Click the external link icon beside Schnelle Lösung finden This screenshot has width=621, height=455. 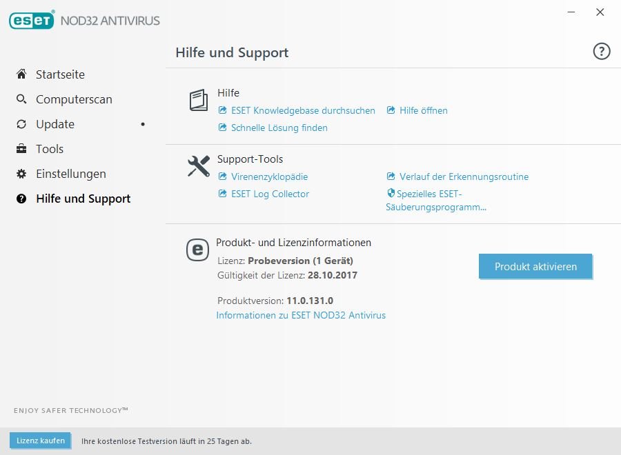(x=223, y=128)
